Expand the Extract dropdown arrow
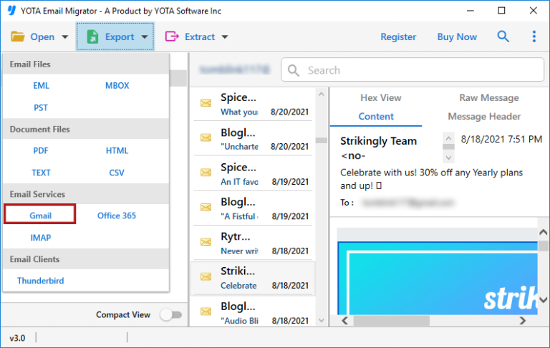 tap(225, 37)
